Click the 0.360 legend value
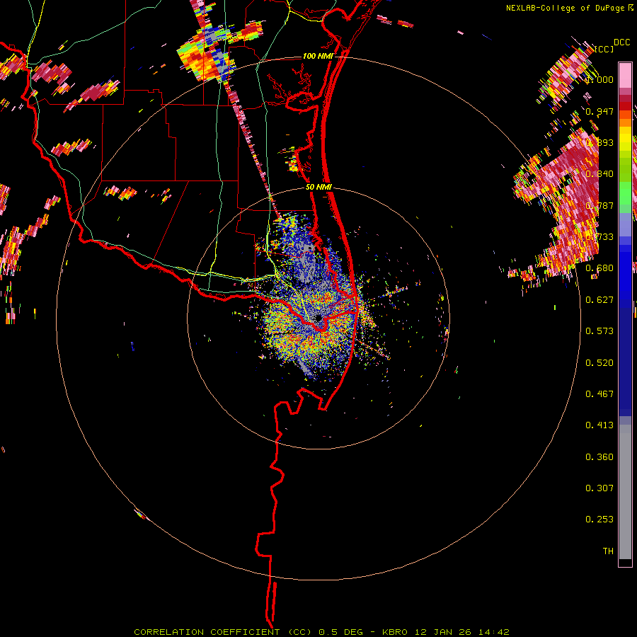The image size is (637, 637). (599, 457)
